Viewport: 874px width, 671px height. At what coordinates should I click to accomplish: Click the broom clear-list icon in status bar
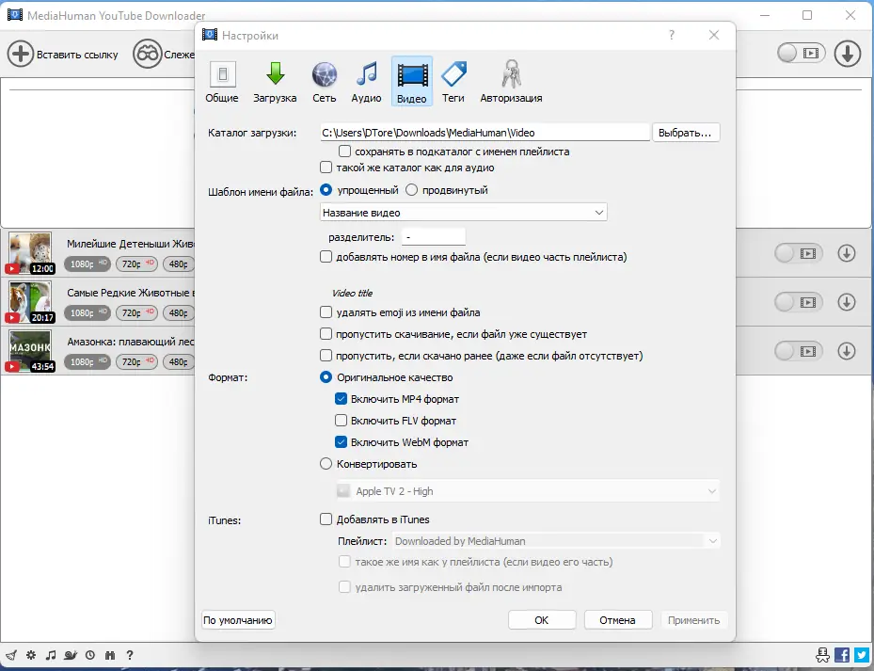(11, 655)
